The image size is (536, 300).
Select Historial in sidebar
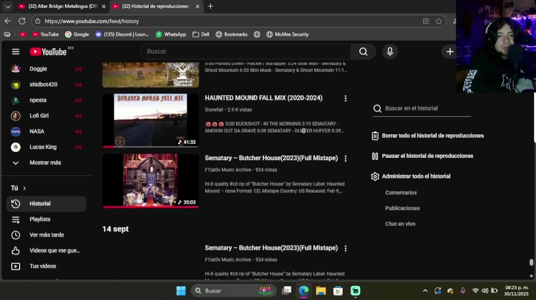[x=46, y=203]
